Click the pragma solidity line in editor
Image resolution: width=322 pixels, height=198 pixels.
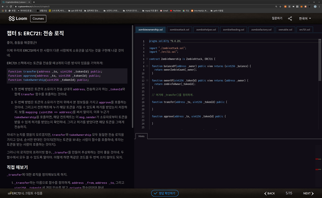pos(165,41)
